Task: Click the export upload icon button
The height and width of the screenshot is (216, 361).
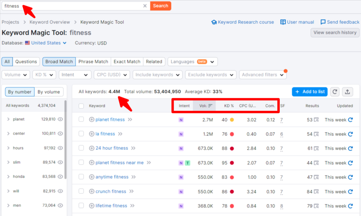Action: click(x=348, y=92)
